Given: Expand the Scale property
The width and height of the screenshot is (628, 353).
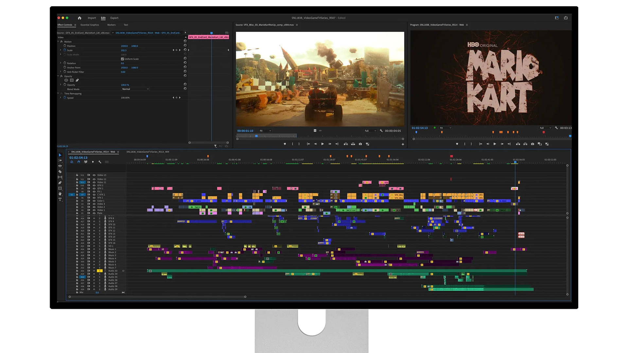Looking at the screenshot, I should (61, 50).
